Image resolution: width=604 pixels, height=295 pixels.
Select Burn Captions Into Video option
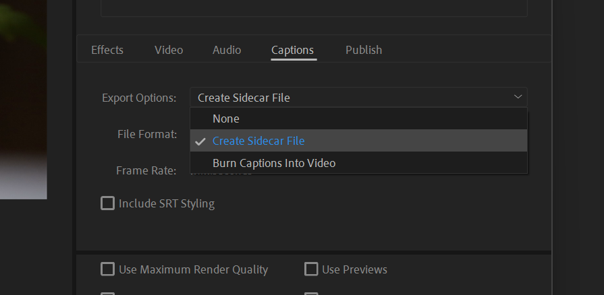tap(274, 163)
